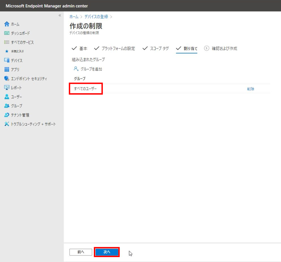Select the 割り当て step tab
Viewport: 281px width, 262px height.
click(x=187, y=48)
